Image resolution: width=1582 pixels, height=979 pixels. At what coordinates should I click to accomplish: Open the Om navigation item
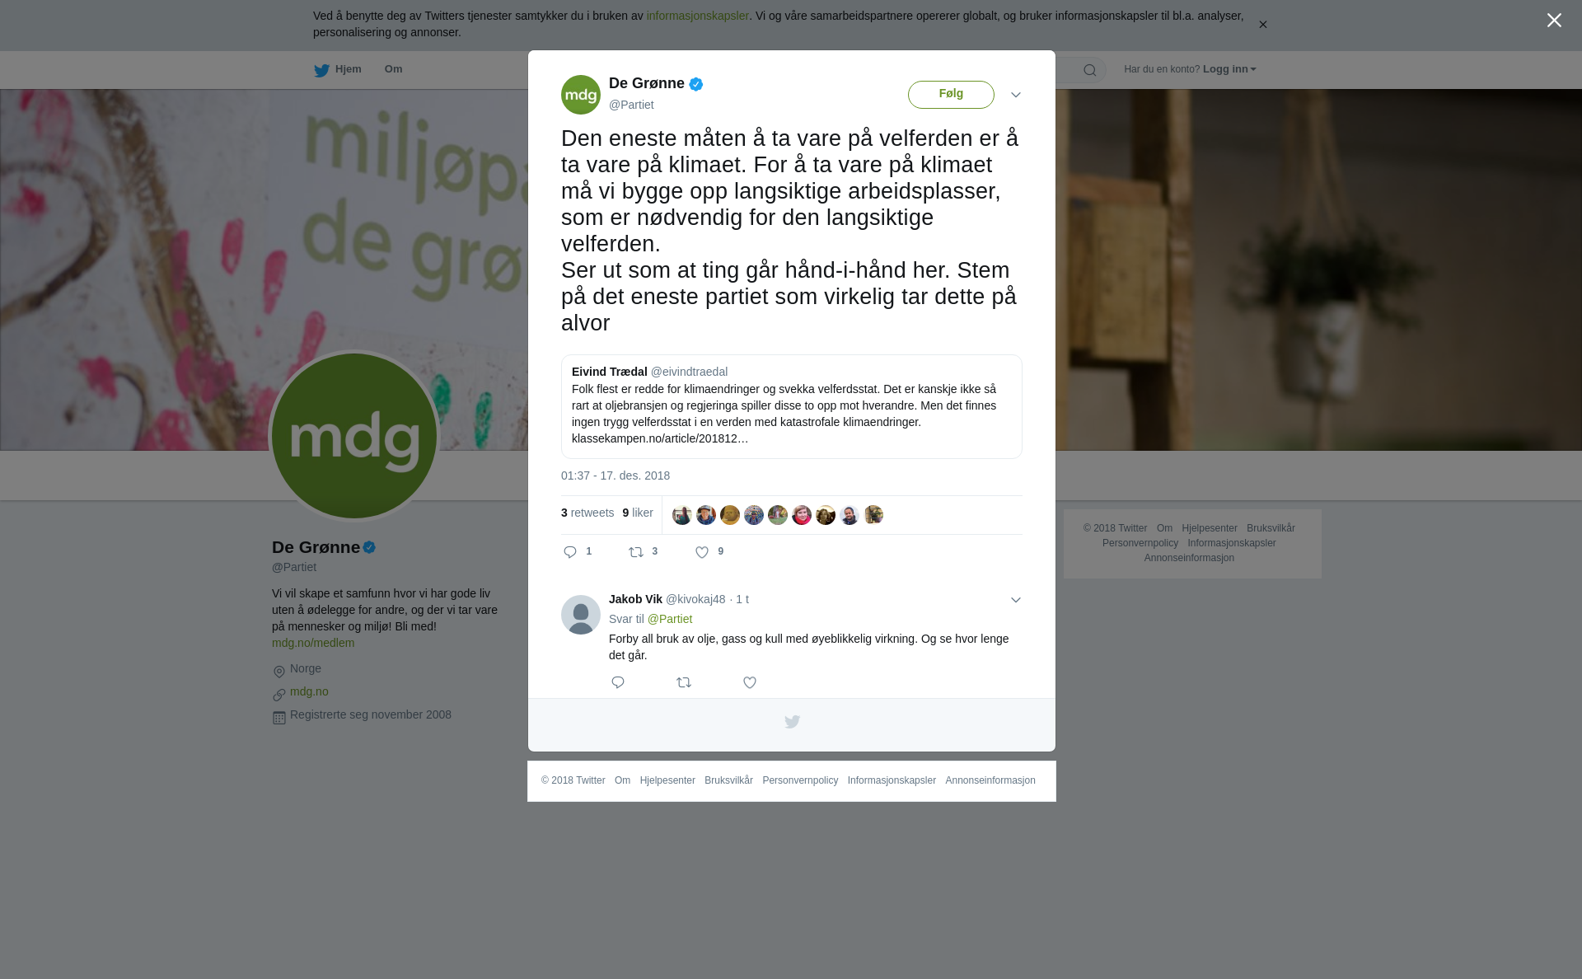(393, 69)
